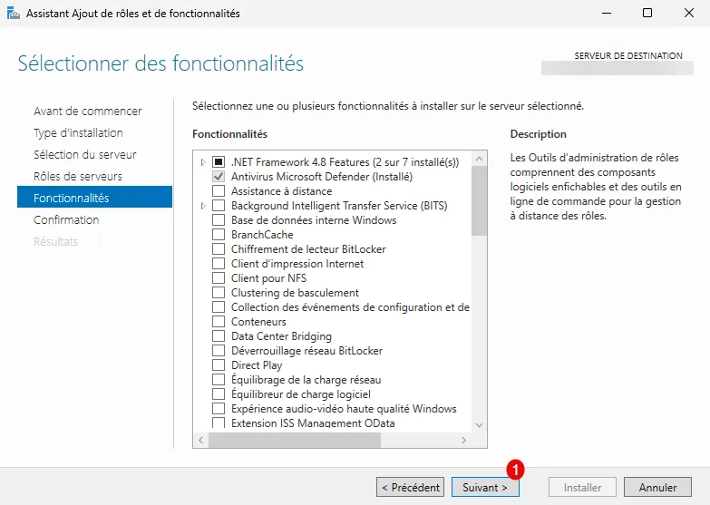Screen dimensions: 710x505
Task: Go to Rôles de serveurs step
Action: point(77,177)
